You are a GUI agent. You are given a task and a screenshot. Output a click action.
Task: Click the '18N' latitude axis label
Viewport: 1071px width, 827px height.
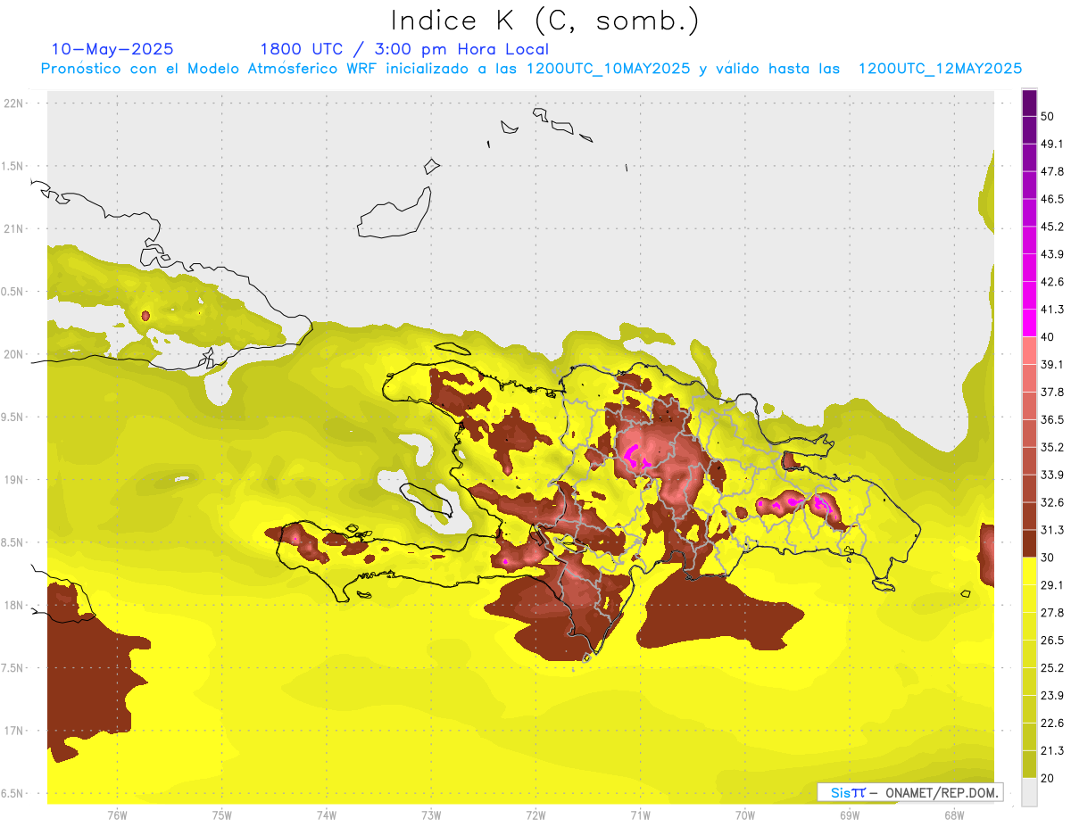click(x=15, y=606)
